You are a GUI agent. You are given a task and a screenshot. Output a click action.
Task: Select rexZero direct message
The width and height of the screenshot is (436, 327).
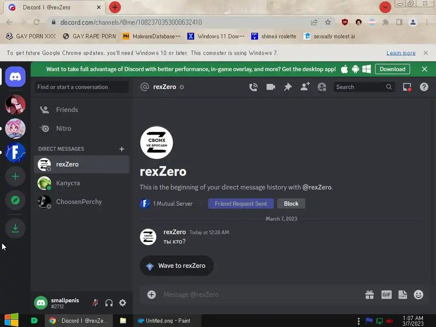tap(82, 164)
